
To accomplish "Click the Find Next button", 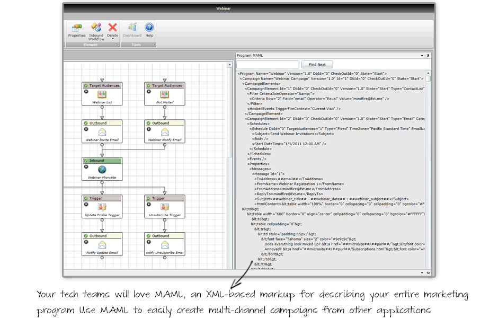I will [318, 65].
